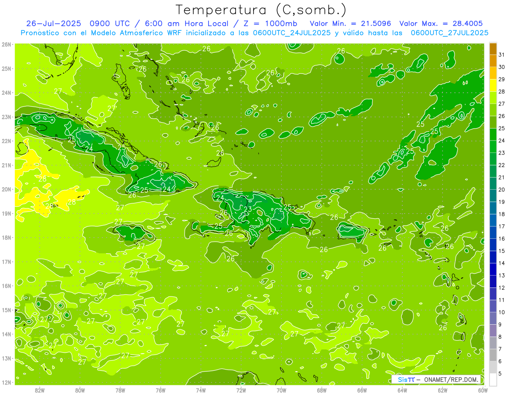Click the 'Valor Min. = 21.5096' readout
This screenshot has width=513, height=396.
(350, 23)
